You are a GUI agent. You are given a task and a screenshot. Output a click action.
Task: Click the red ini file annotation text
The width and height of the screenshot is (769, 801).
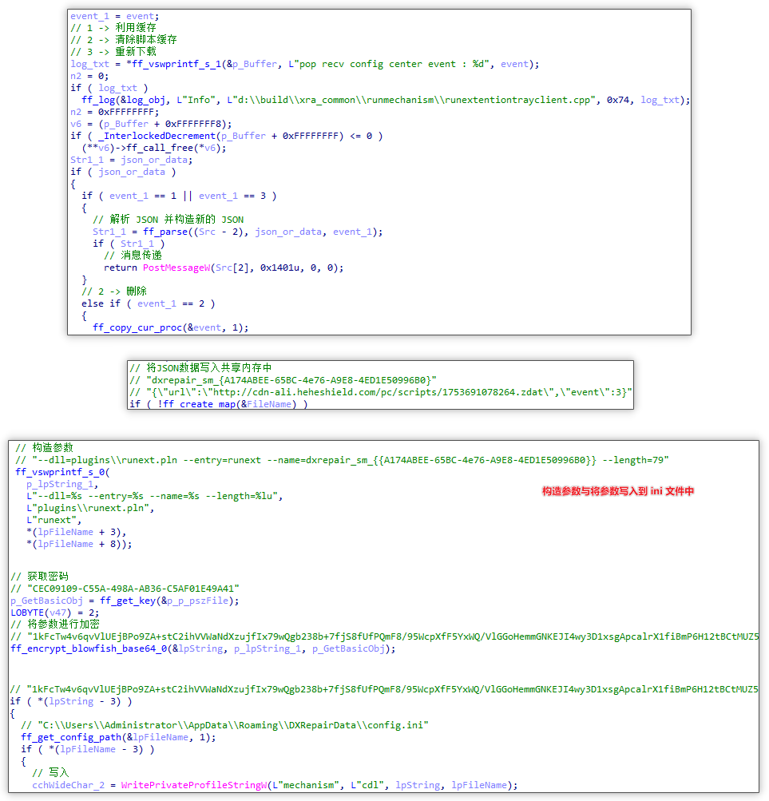[x=617, y=492]
